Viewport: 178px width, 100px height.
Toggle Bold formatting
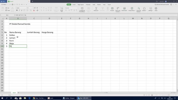pyautogui.click(x=17, y=10)
